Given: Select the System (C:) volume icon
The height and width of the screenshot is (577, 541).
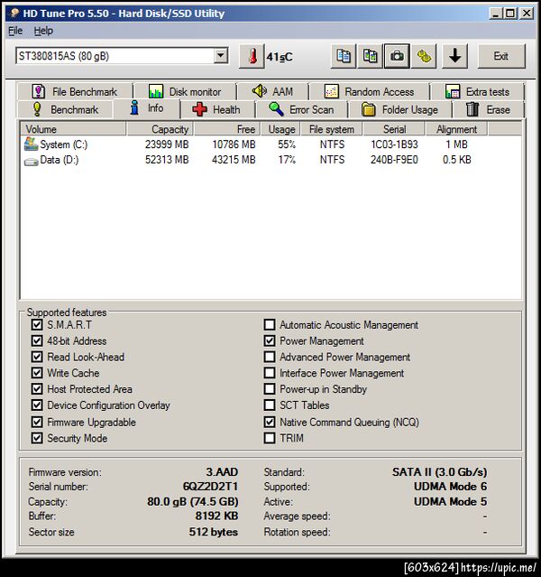Looking at the screenshot, I should tap(31, 144).
